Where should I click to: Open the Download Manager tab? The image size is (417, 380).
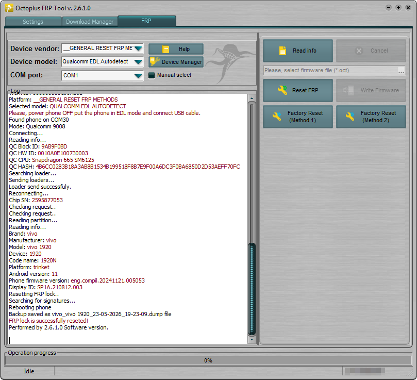coord(90,22)
